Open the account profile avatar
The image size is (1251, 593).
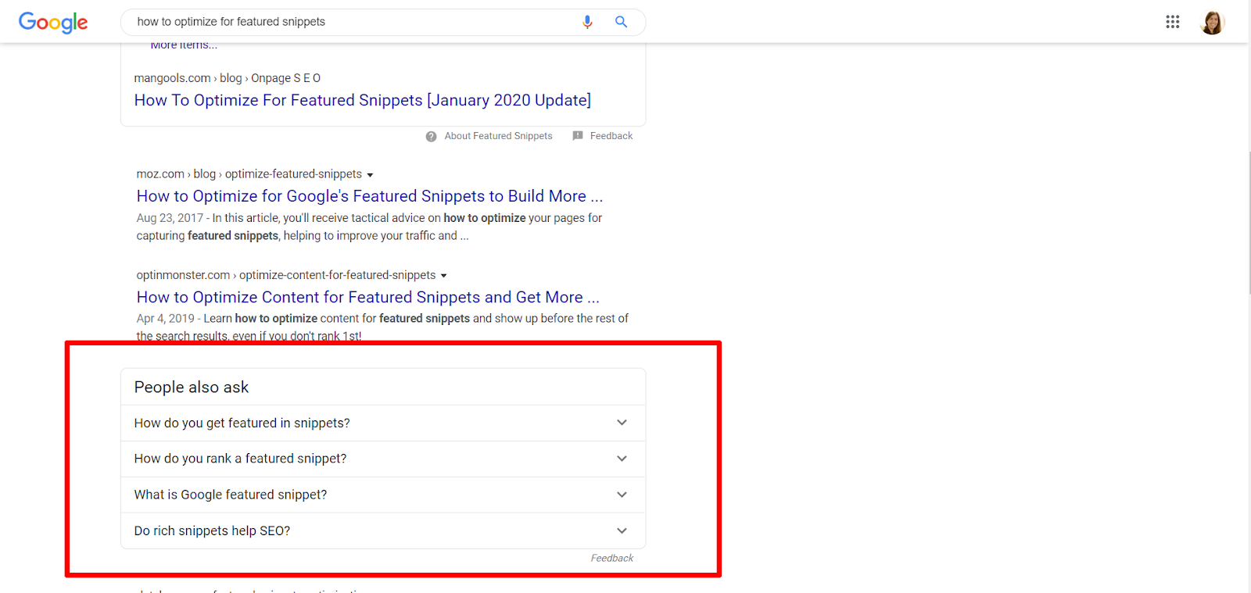click(x=1212, y=23)
